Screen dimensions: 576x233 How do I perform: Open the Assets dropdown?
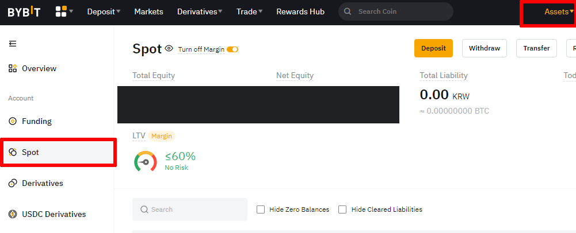(x=559, y=11)
